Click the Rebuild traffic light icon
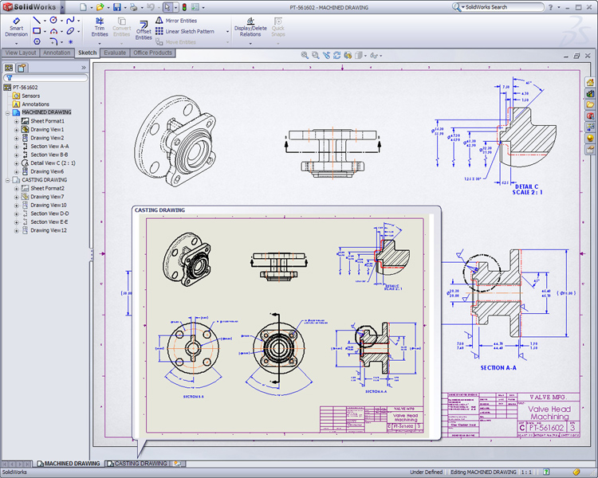Viewport: 598px width, 478px height. point(184,7)
